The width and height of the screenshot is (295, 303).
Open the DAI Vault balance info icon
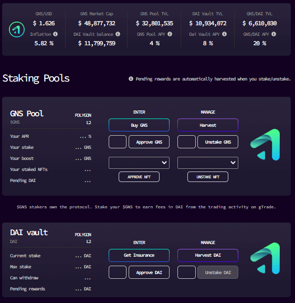118,34
